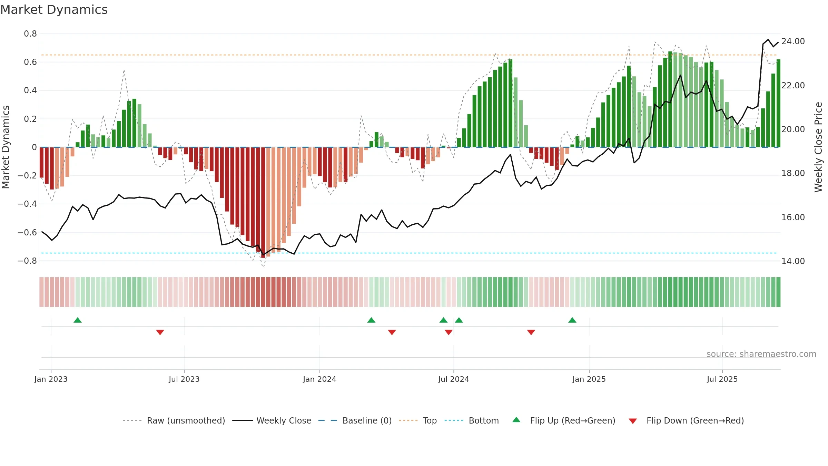Click the 0.6 left axis tick label
This screenshot has width=828, height=466.
coord(30,62)
